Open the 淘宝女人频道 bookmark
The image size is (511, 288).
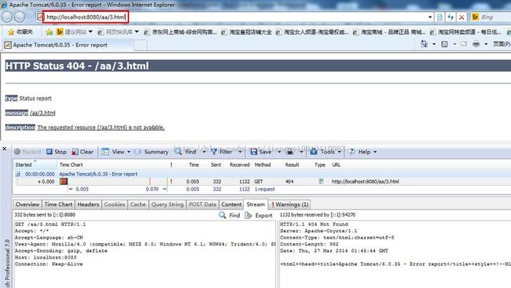click(312, 31)
